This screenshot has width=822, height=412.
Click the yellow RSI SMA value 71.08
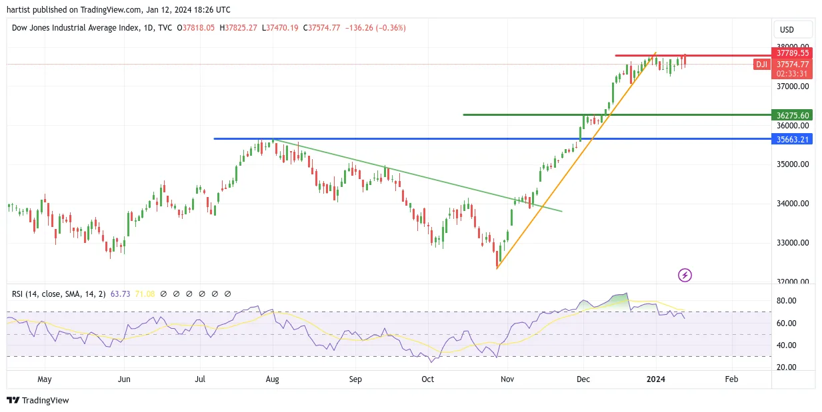(x=145, y=294)
